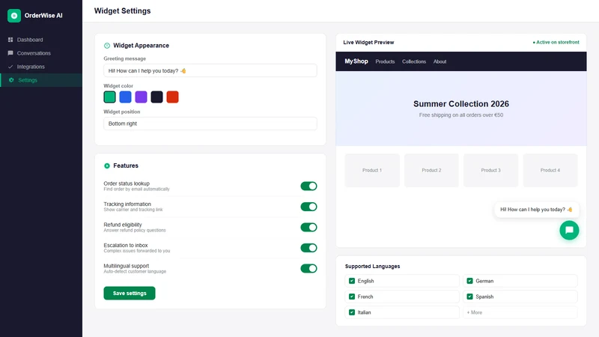
Task: Uncheck the German language checkbox
Action: point(470,281)
